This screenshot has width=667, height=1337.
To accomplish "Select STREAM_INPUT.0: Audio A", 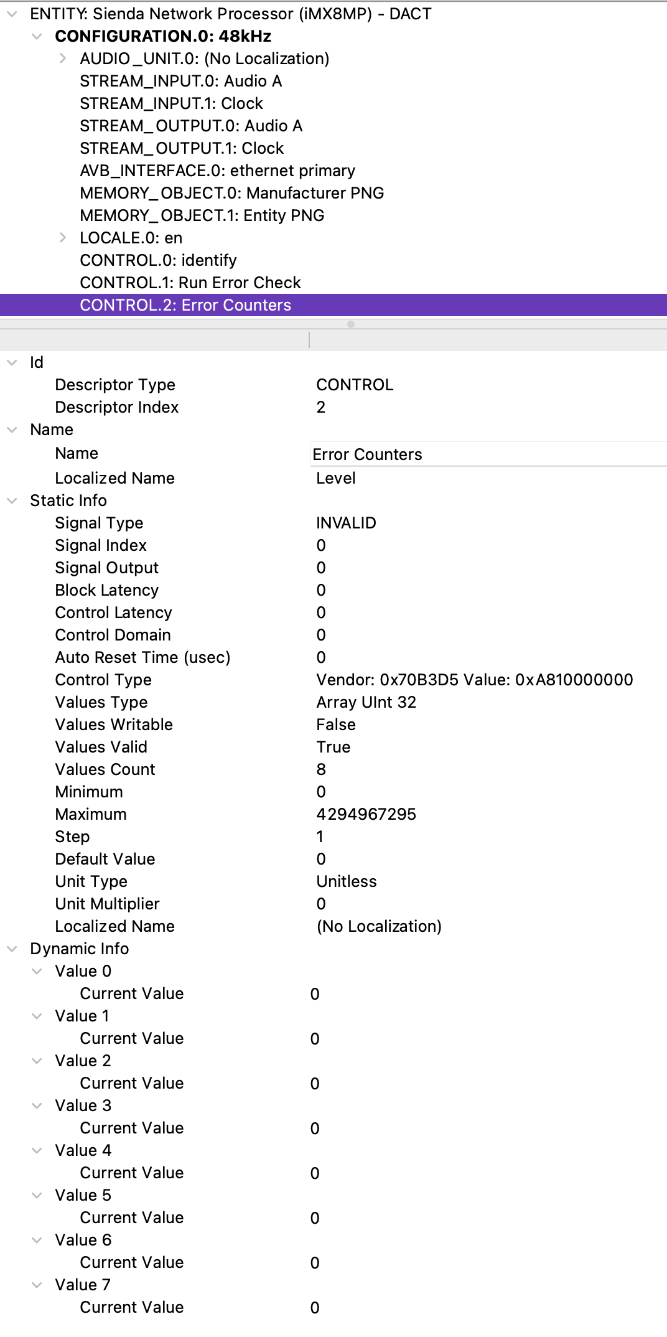I will [x=333, y=81].
